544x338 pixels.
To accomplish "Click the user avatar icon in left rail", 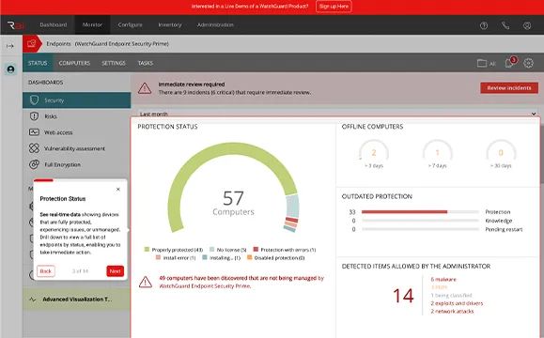I will tap(10, 69).
